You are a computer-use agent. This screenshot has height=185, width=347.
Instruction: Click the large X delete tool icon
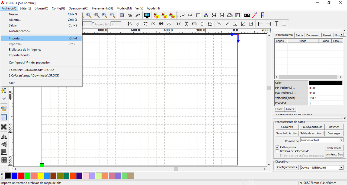tap(4, 127)
